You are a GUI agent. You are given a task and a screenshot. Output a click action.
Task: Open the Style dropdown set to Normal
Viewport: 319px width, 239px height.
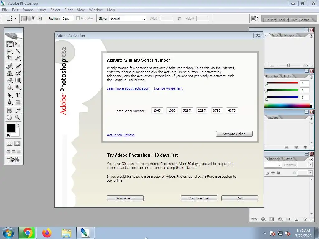[x=127, y=19]
